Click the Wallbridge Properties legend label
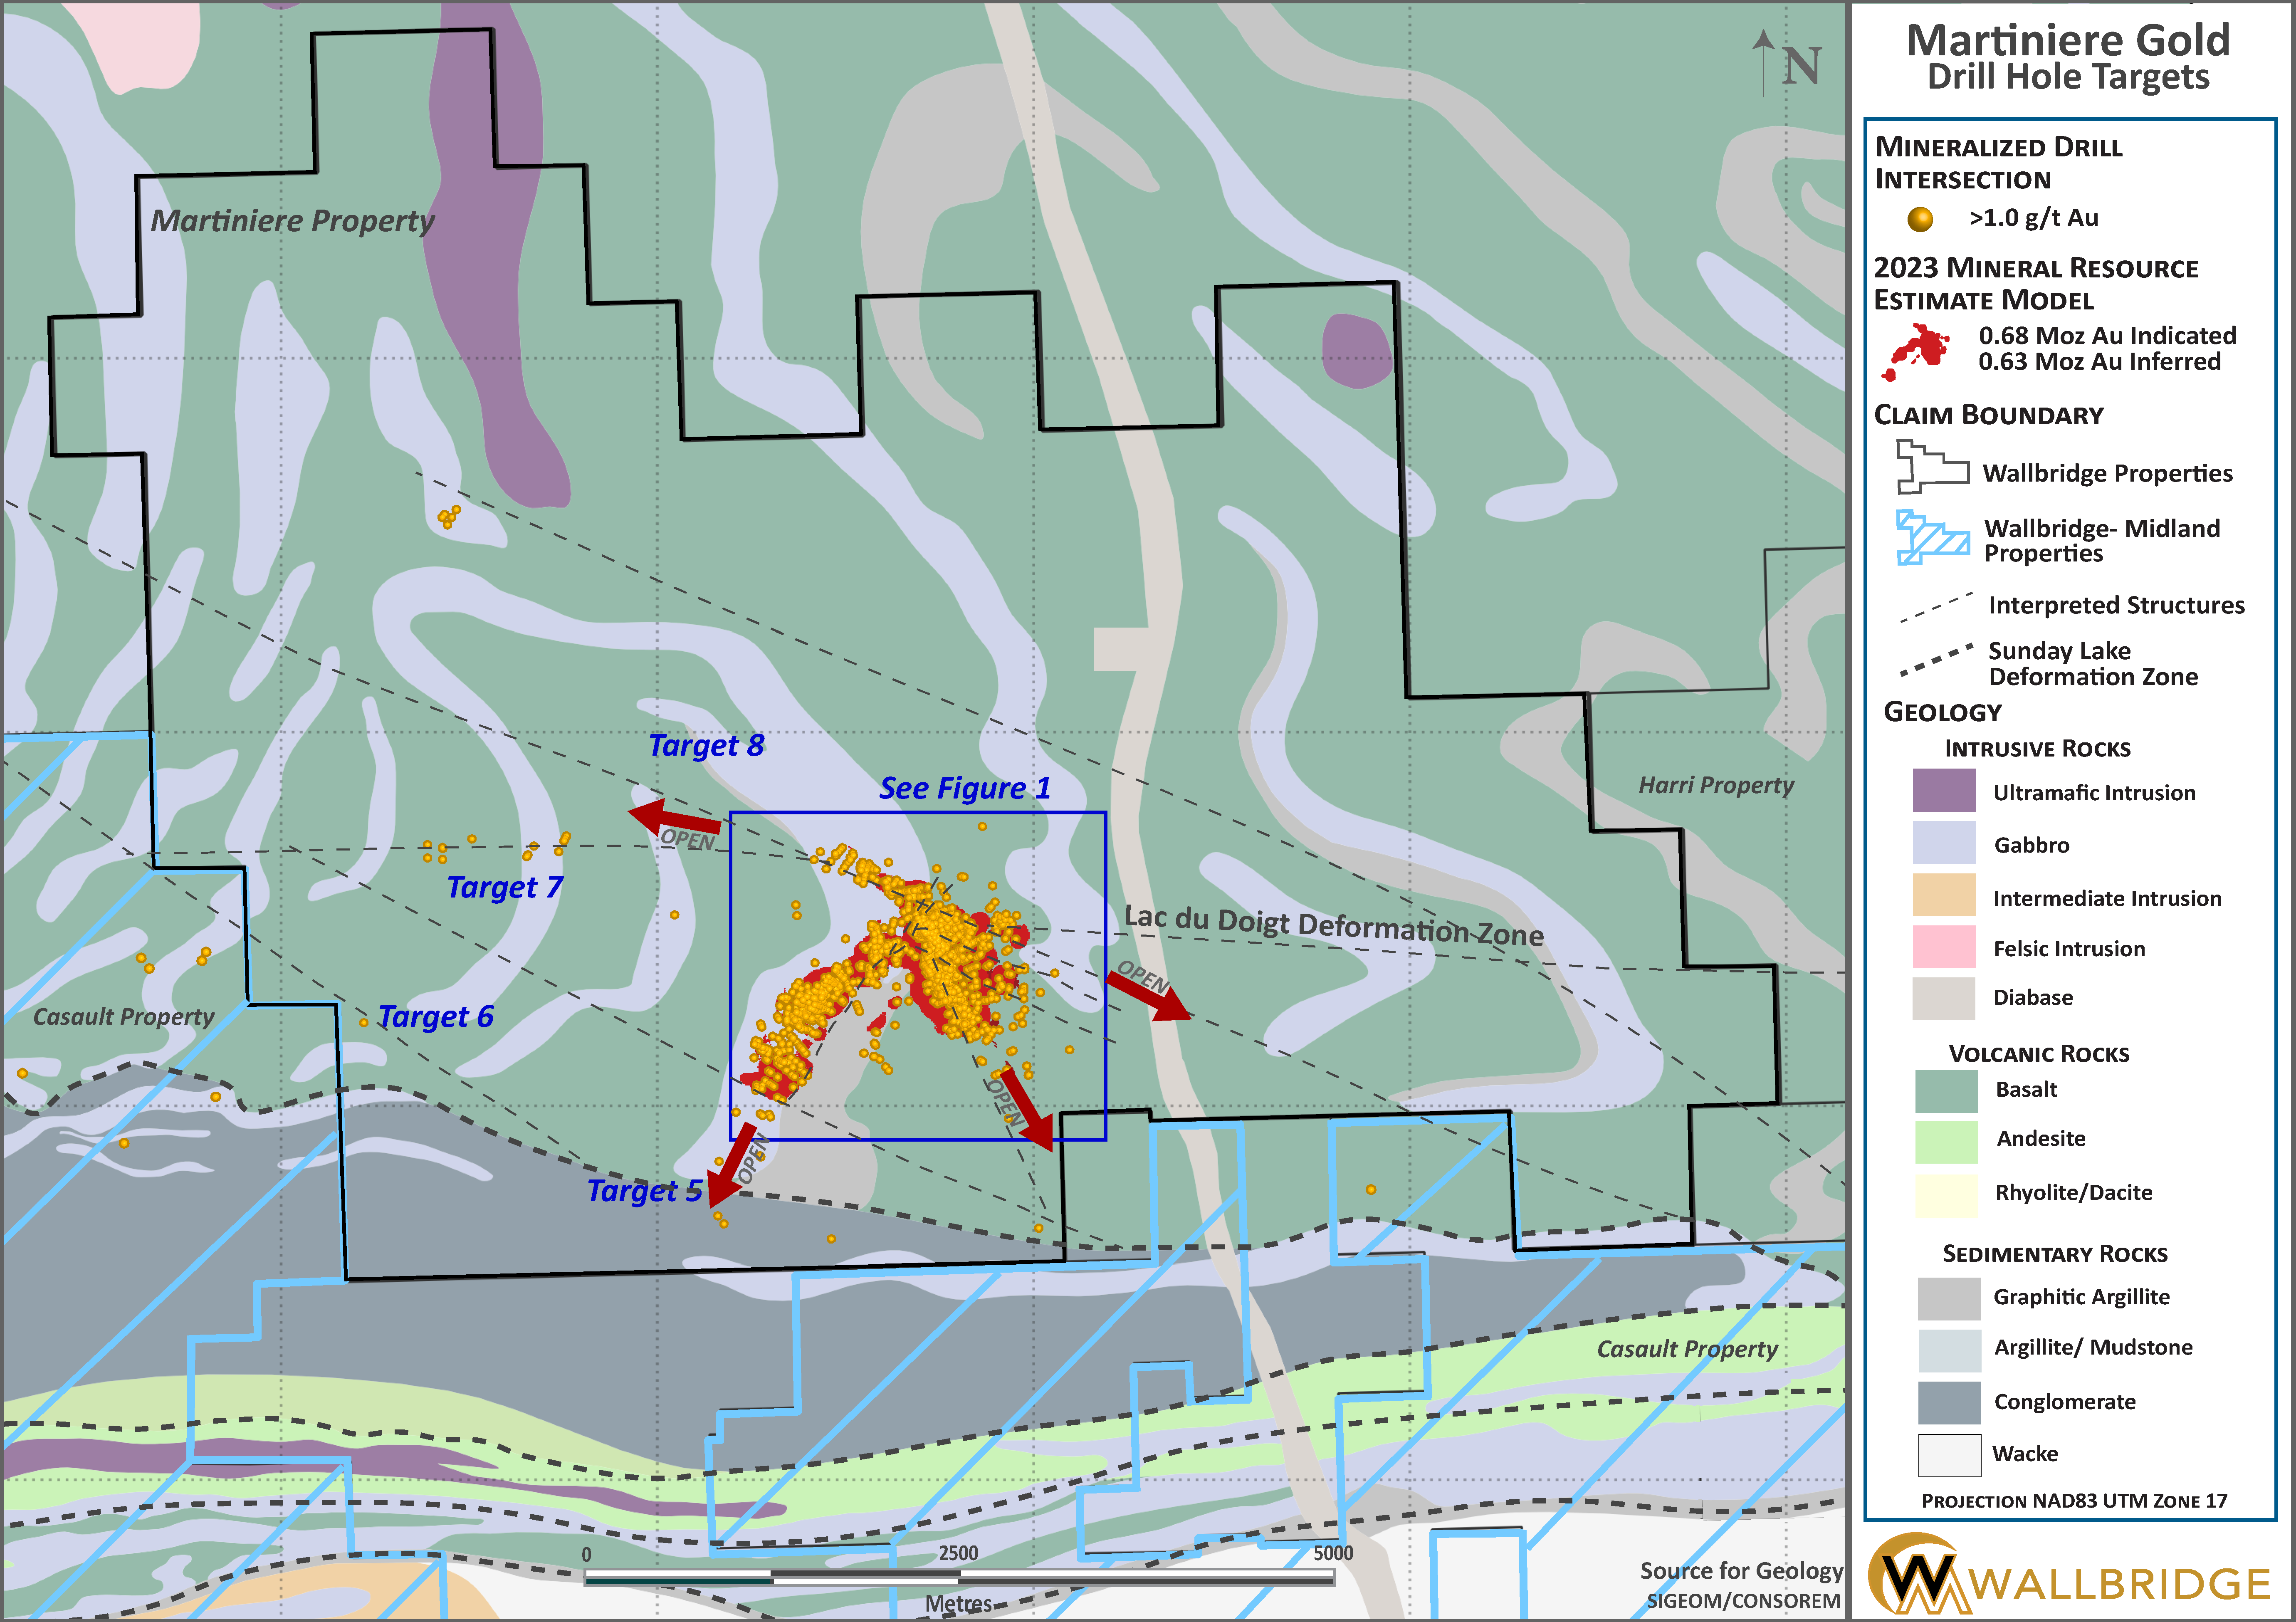The width and height of the screenshot is (2296, 1622). click(x=2107, y=474)
